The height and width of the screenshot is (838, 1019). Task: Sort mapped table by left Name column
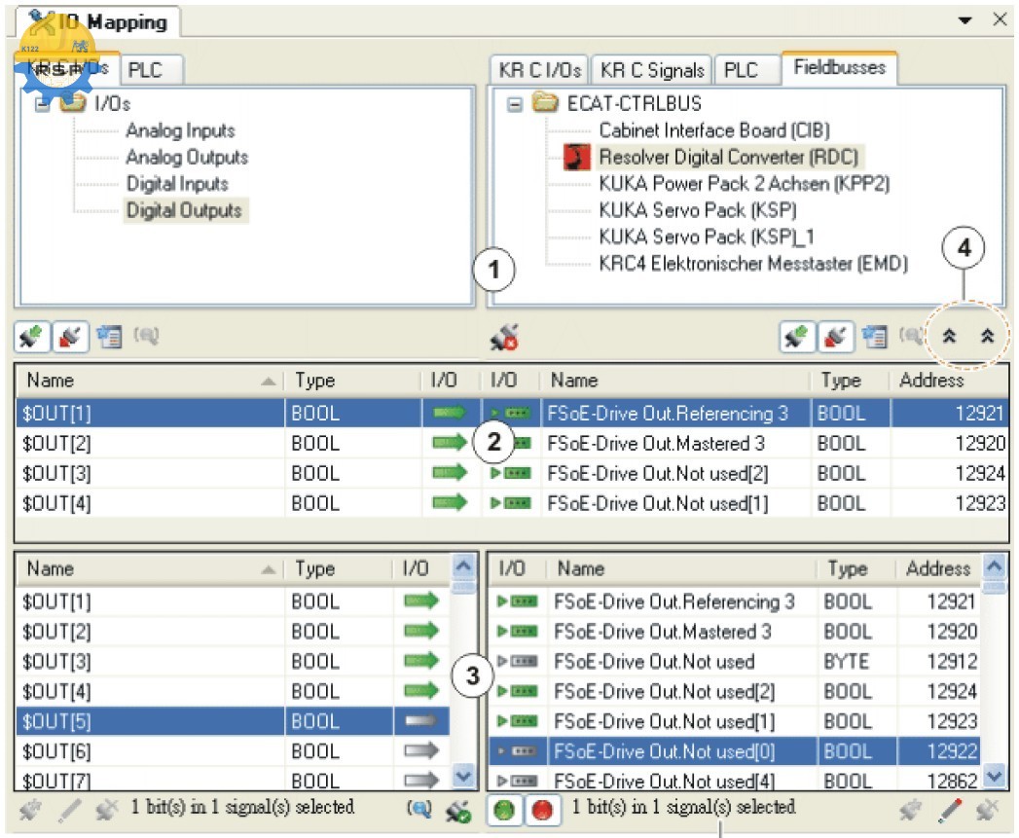[150, 381]
